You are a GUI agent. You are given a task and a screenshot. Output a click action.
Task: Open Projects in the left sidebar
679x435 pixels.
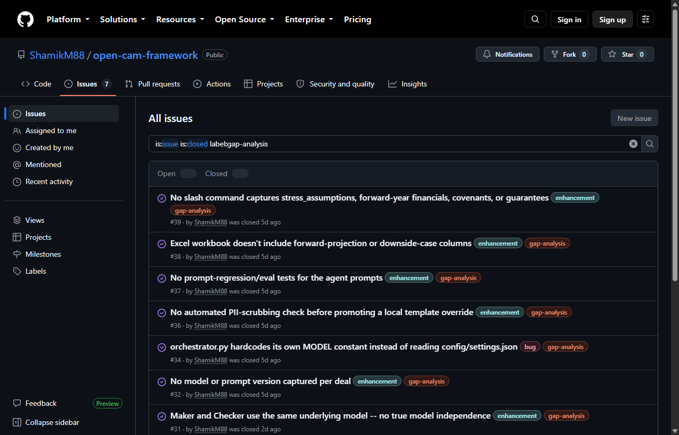(64, 237)
